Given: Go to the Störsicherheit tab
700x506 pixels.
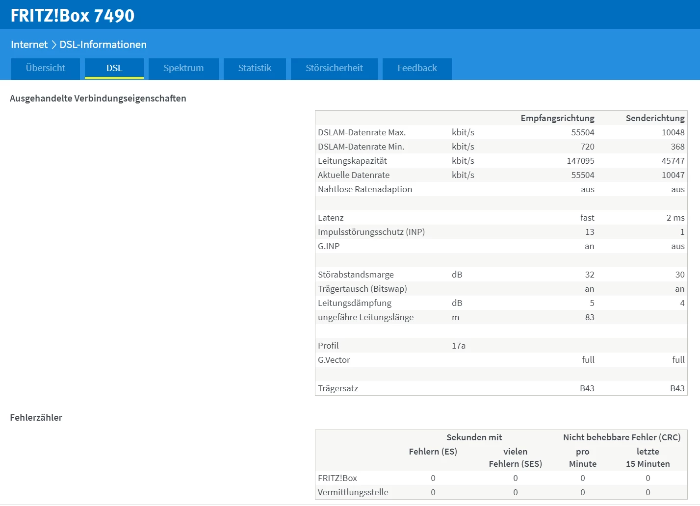Looking at the screenshot, I should 334,68.
